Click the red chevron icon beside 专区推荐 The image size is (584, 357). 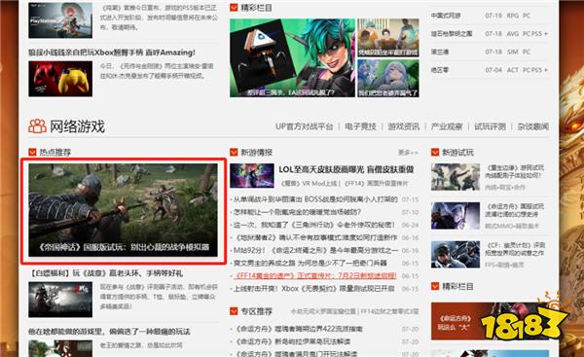coord(234,311)
